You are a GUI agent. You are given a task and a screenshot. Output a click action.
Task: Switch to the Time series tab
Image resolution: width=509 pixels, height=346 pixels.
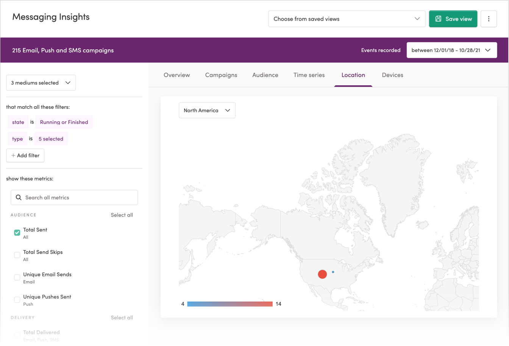click(309, 75)
